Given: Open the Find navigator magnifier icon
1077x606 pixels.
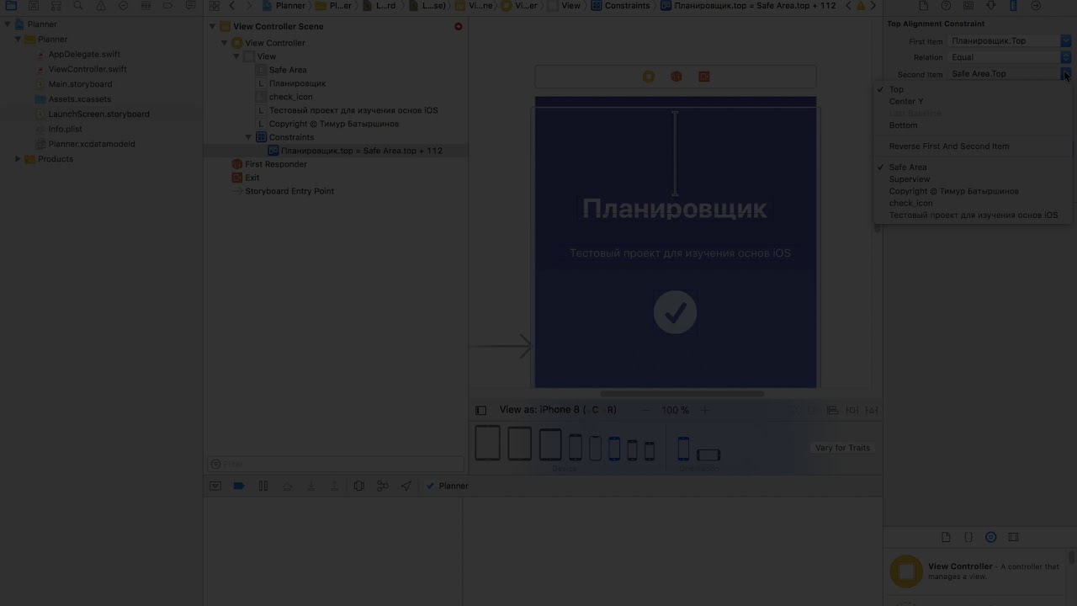Looking at the screenshot, I should (x=78, y=6).
